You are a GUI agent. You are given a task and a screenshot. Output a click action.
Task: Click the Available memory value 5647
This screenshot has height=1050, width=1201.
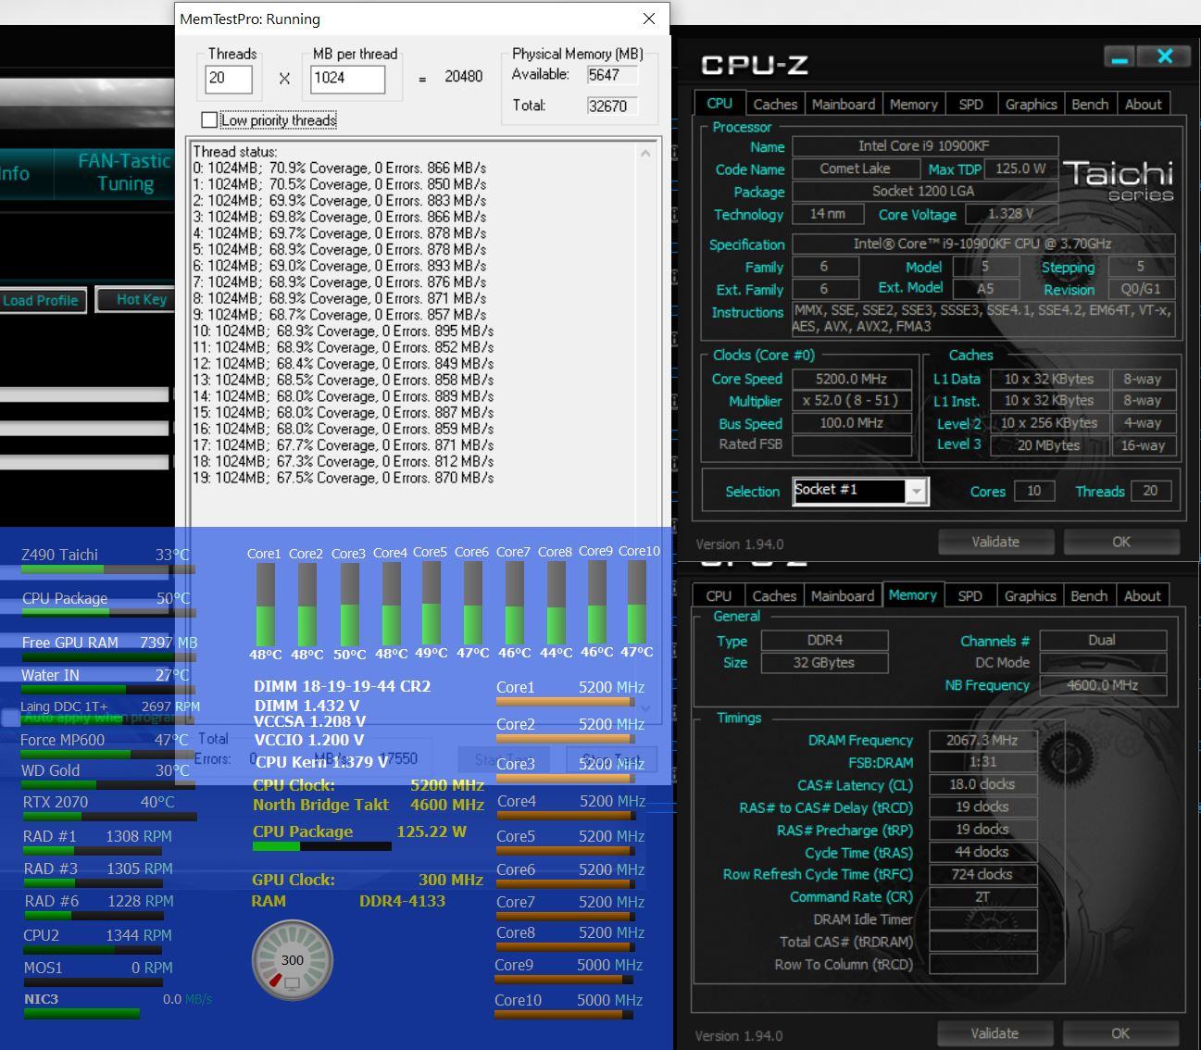click(x=612, y=75)
